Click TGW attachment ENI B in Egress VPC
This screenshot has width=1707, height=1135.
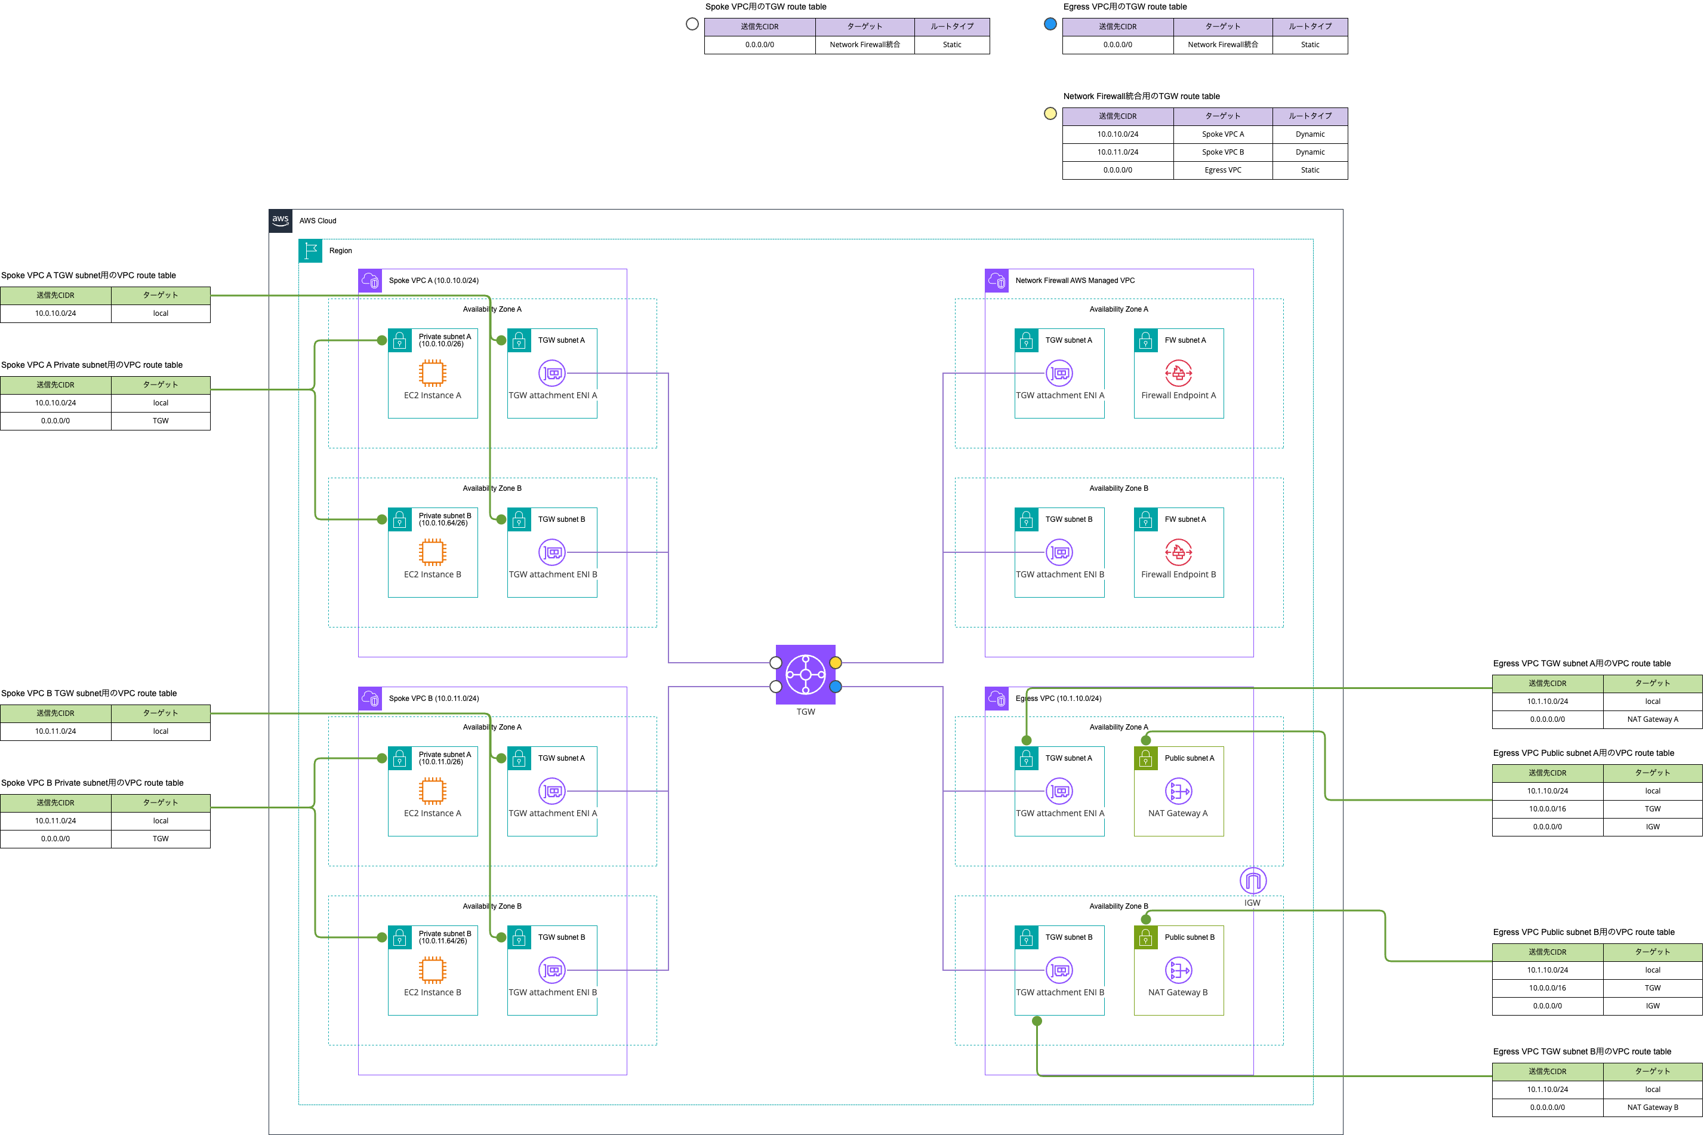[1059, 970]
